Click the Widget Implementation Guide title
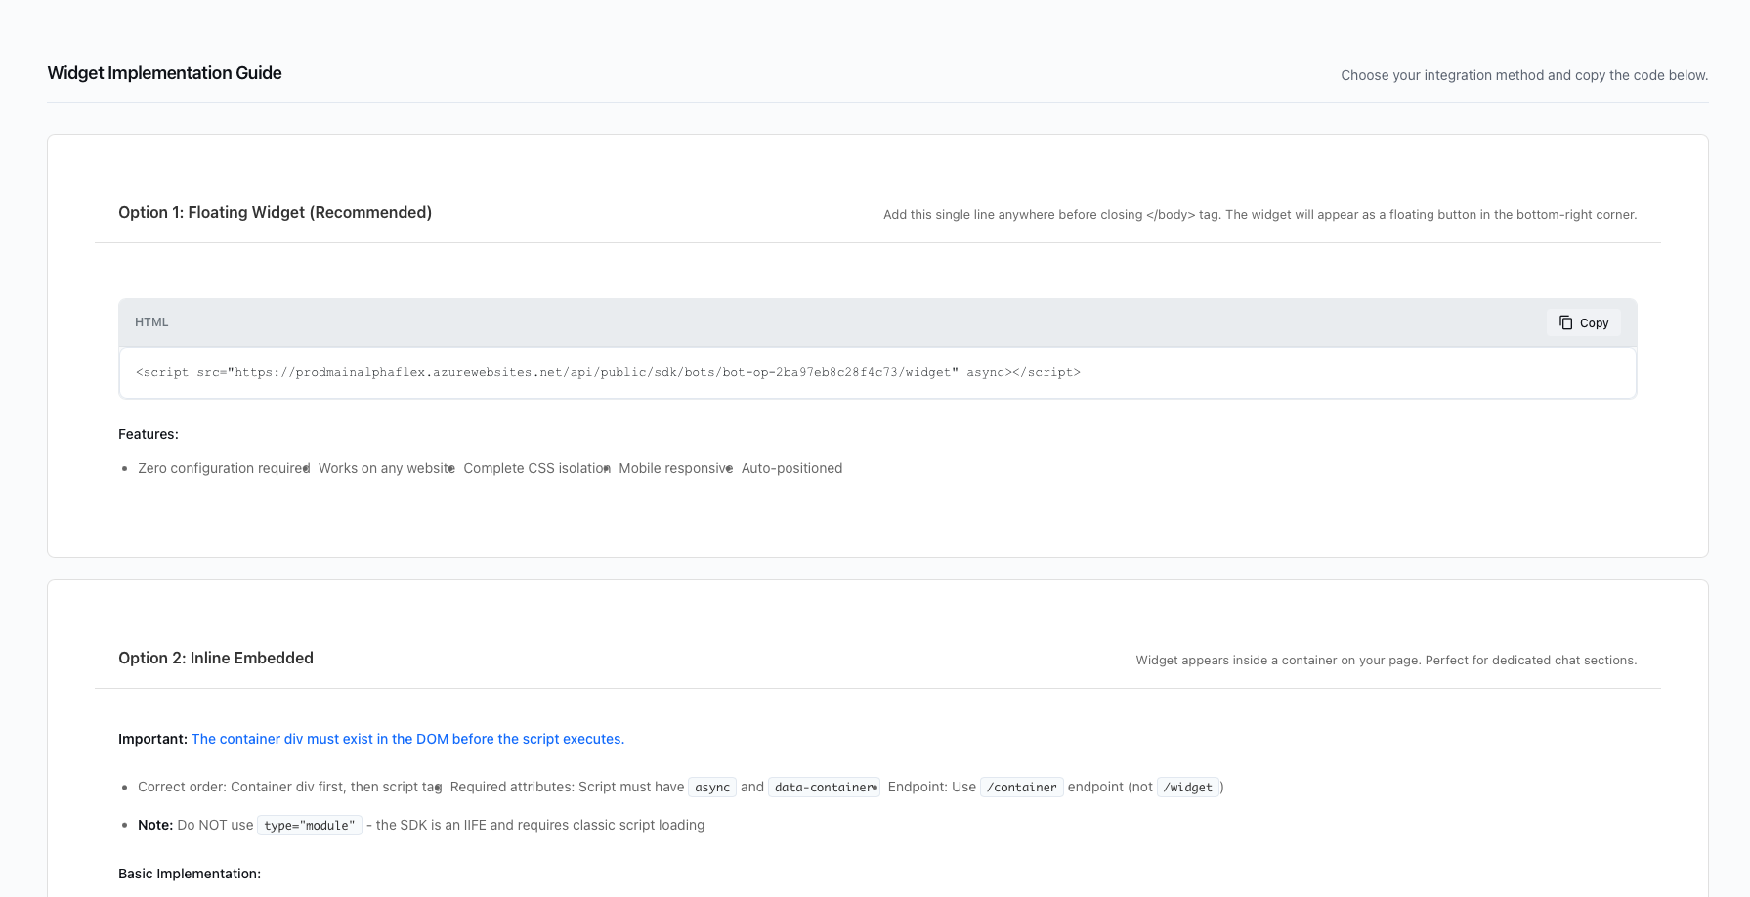Image resolution: width=1750 pixels, height=897 pixels. [163, 73]
